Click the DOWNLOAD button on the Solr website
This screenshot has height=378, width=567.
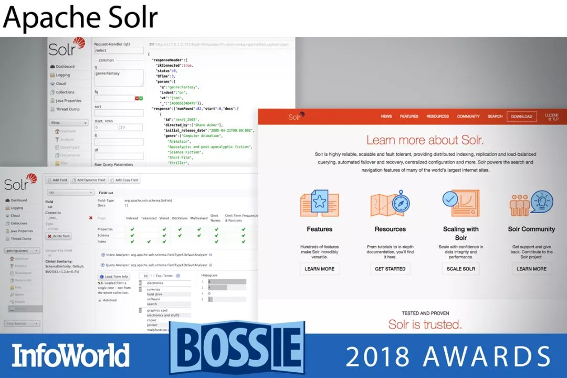pos(521,117)
